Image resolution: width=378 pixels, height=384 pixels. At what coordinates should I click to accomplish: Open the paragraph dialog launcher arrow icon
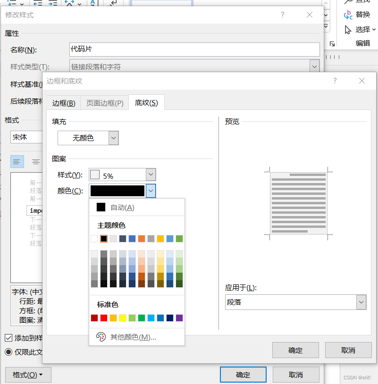coord(332,44)
